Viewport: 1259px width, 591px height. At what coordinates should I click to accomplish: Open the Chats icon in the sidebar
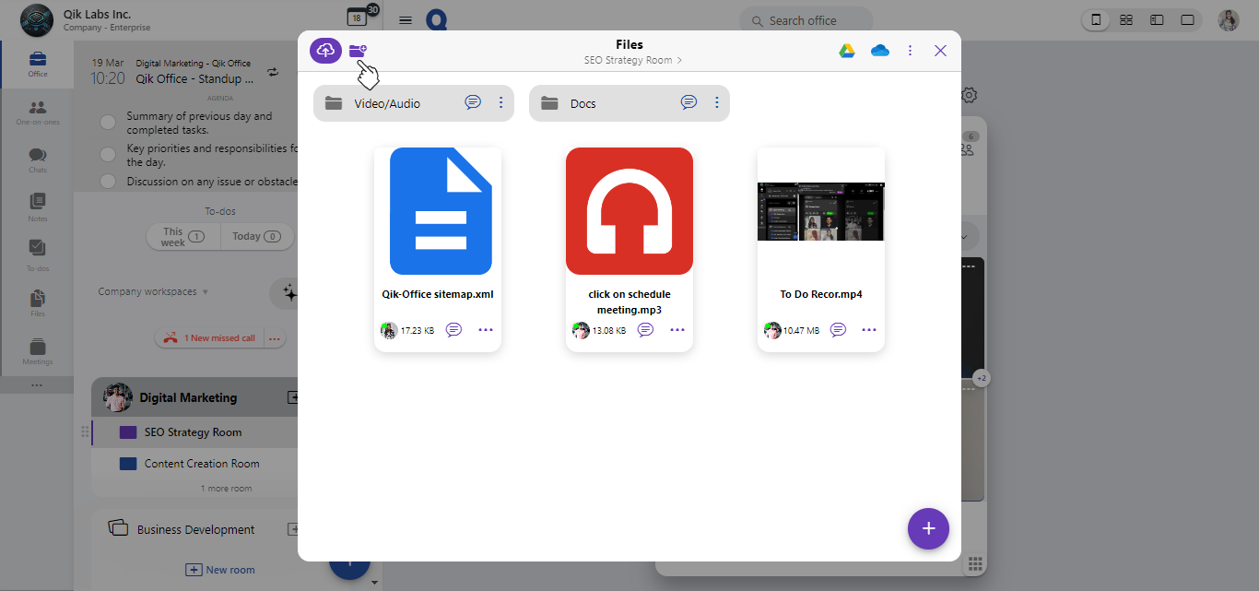pos(37,154)
